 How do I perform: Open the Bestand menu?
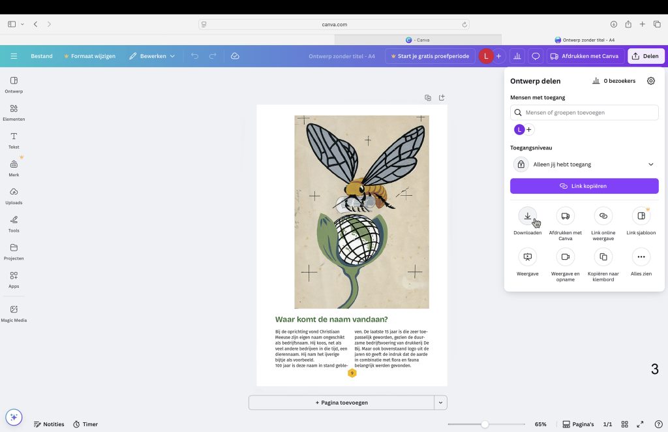point(41,56)
